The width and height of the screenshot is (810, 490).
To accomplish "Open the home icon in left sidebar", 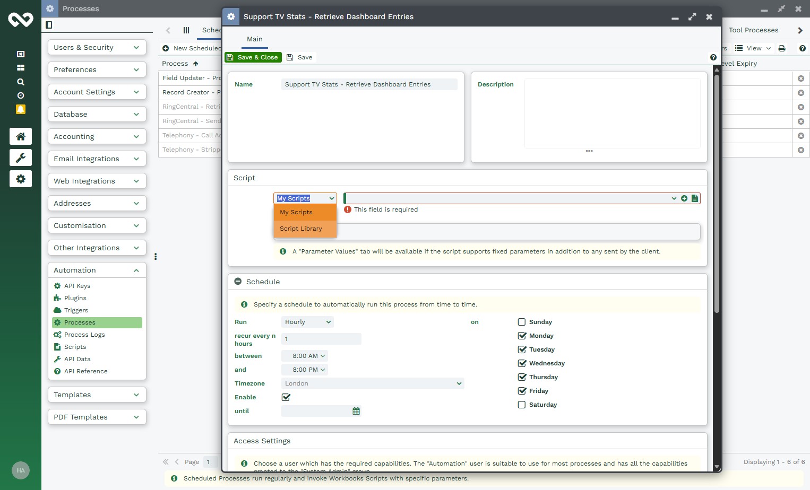I will click(x=21, y=136).
